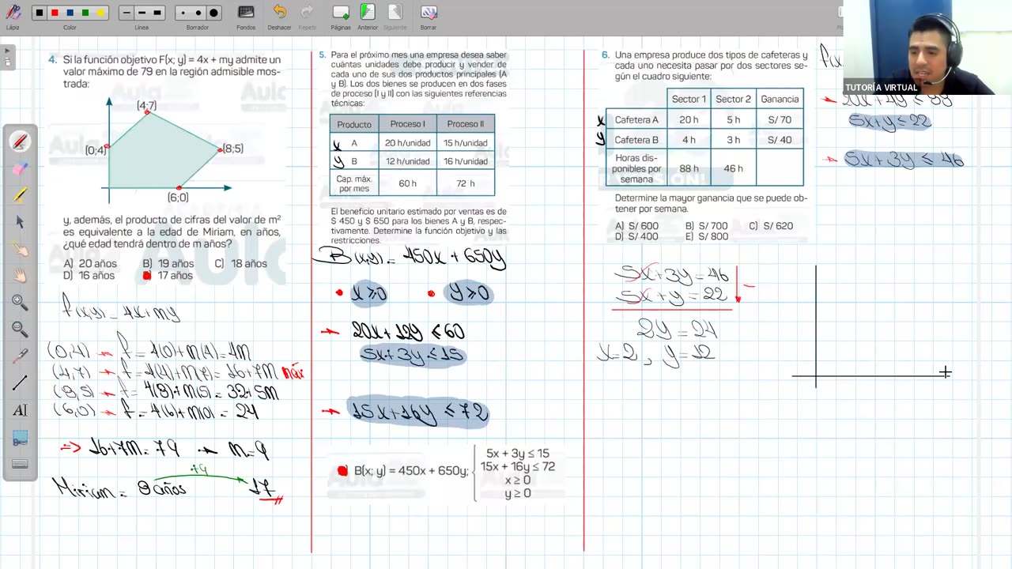Select the pink eraser tool
The image size is (1012, 569).
point(20,168)
